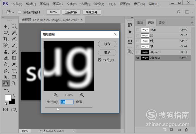Switch to the Layers tab
196x134 pixels.
point(140,23)
